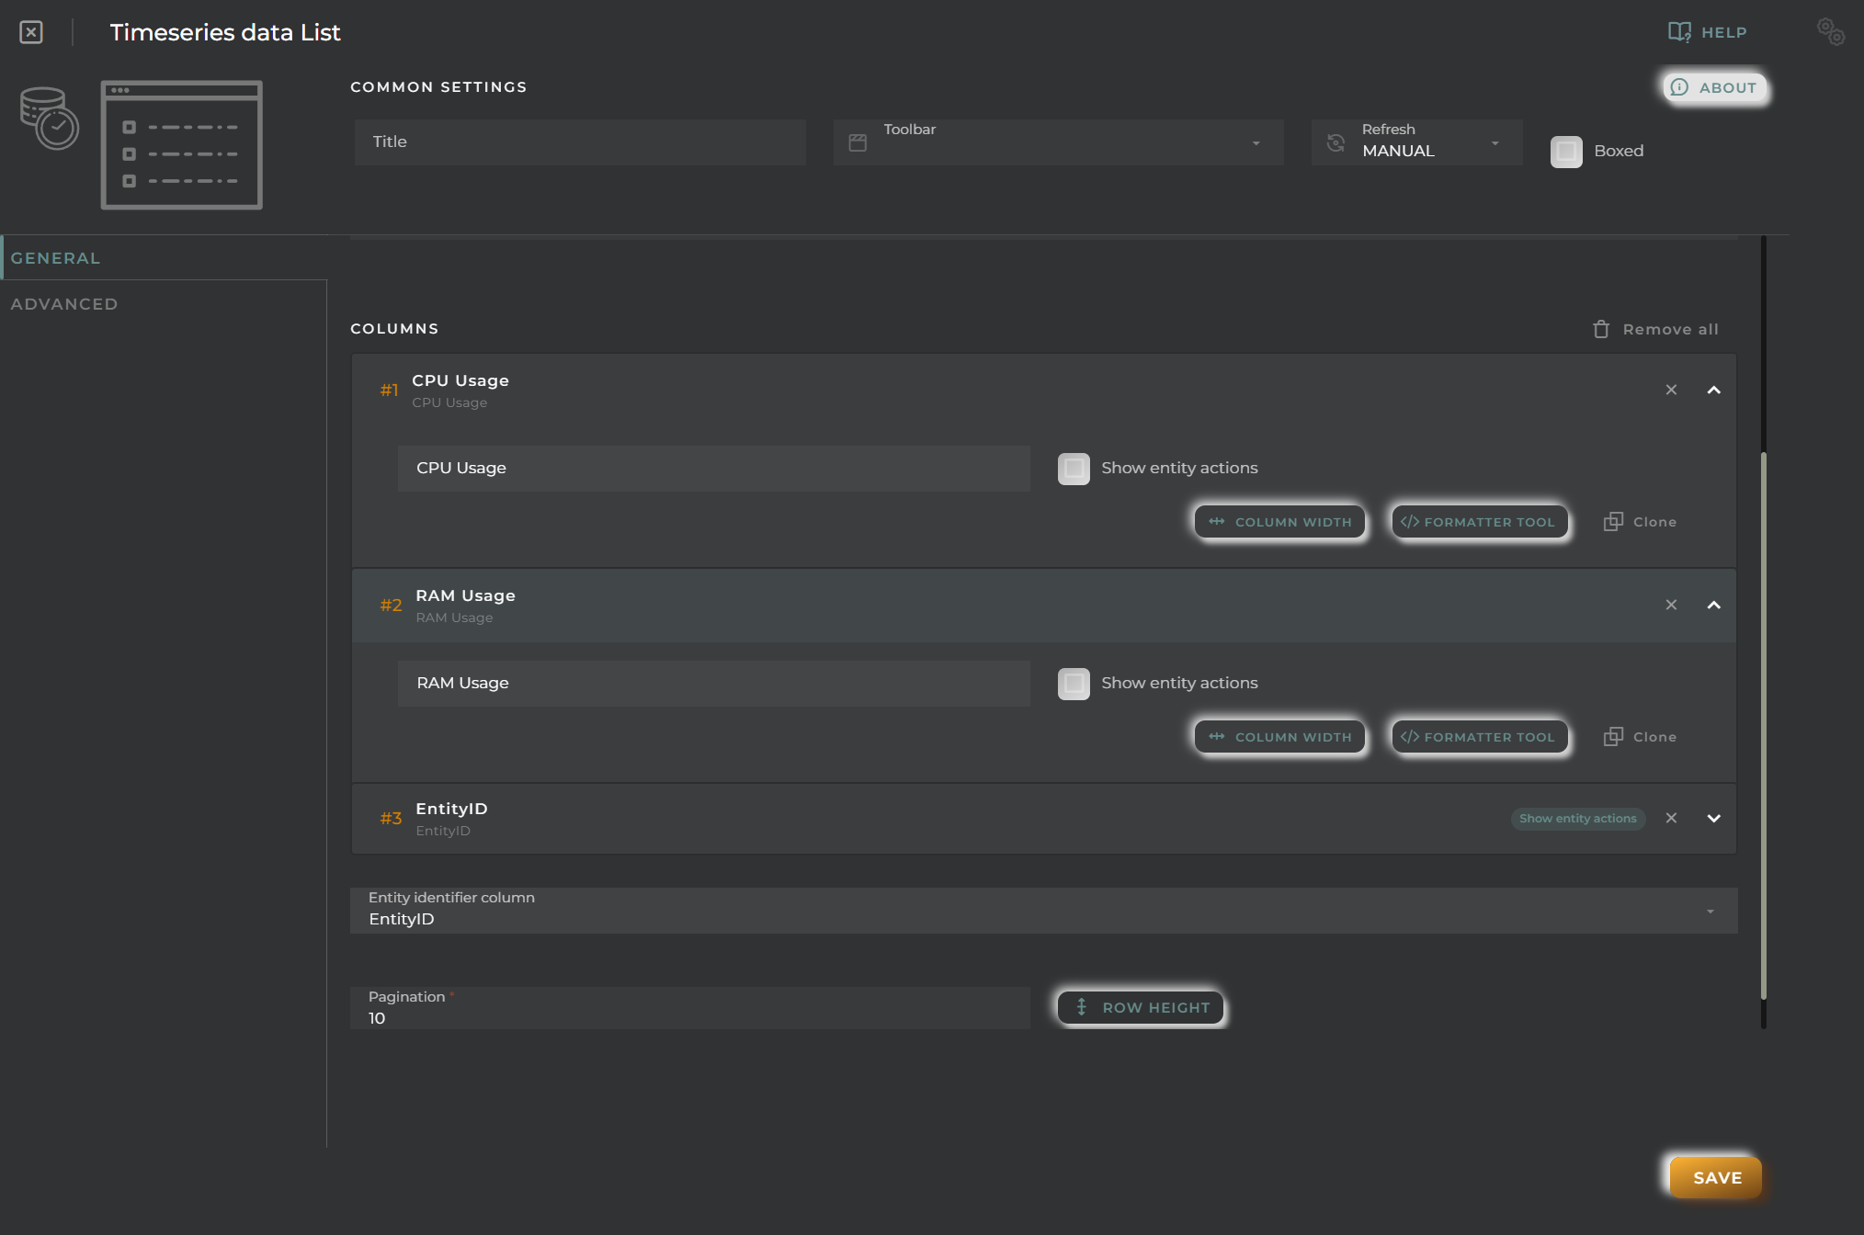Screen dimensions: 1864x1235
Task: Select the list widget preview thumbnail
Action: 182,144
